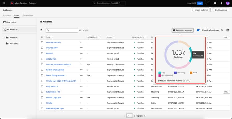232x119 pixels.
Task: Click info icon next to Schedule all audiences
Action: coord(222,30)
